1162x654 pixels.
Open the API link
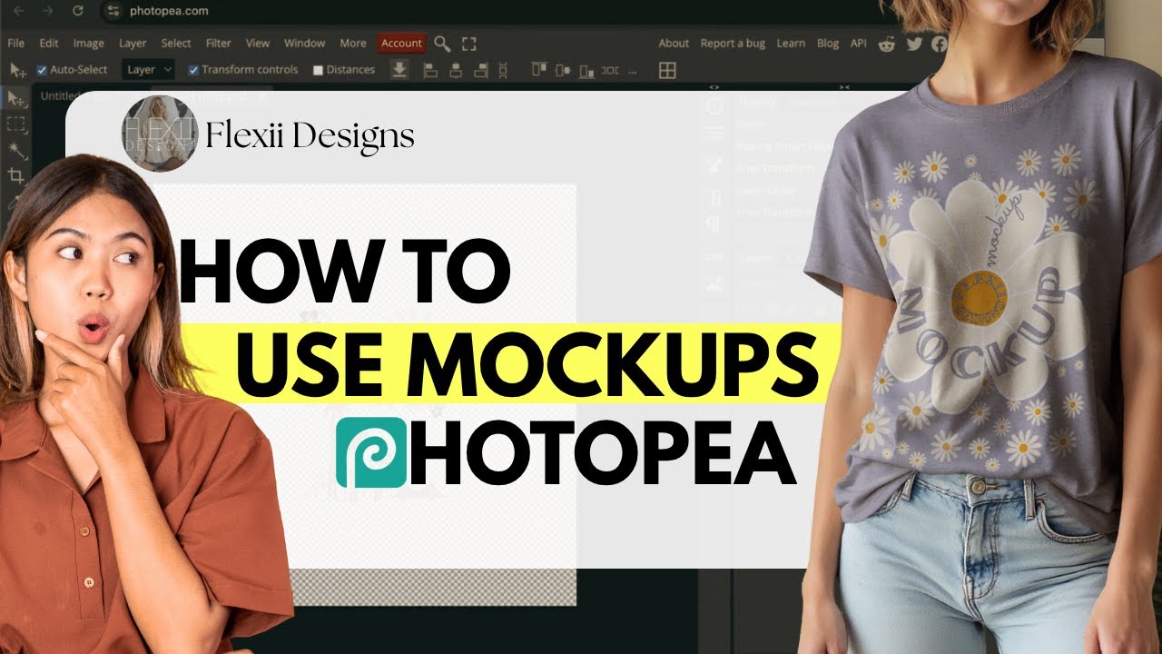pyautogui.click(x=858, y=43)
